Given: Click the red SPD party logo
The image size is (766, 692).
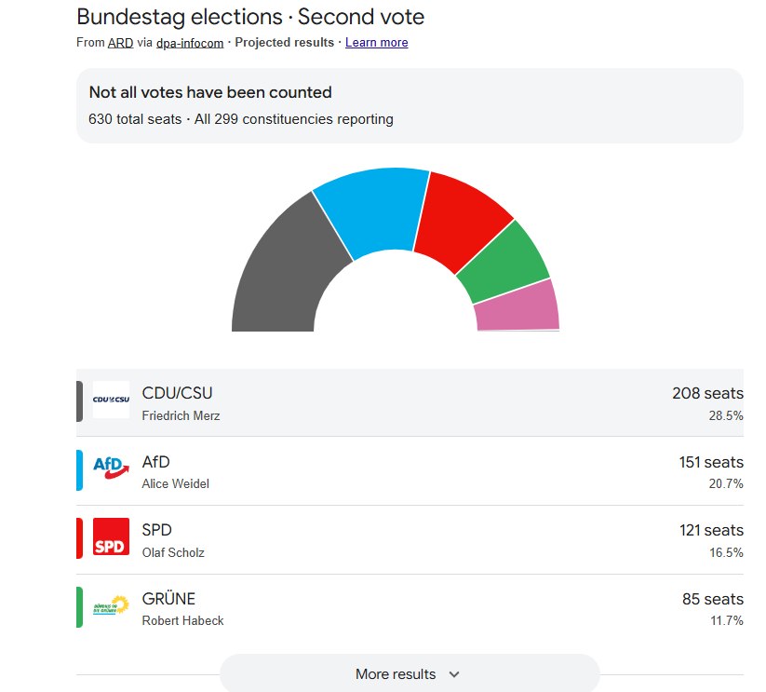Looking at the screenshot, I should pyautogui.click(x=111, y=536).
